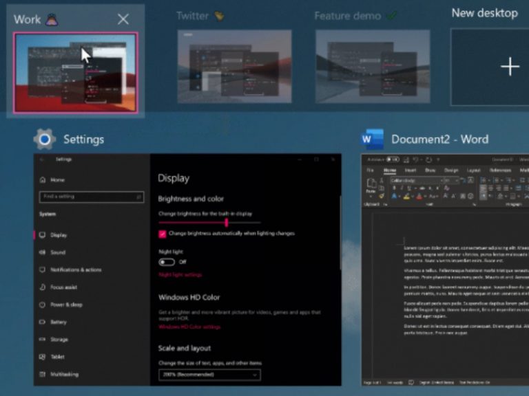Click the Settings window vertical scrollbar
This screenshot has width=529, height=396.
pyautogui.click(x=340, y=232)
